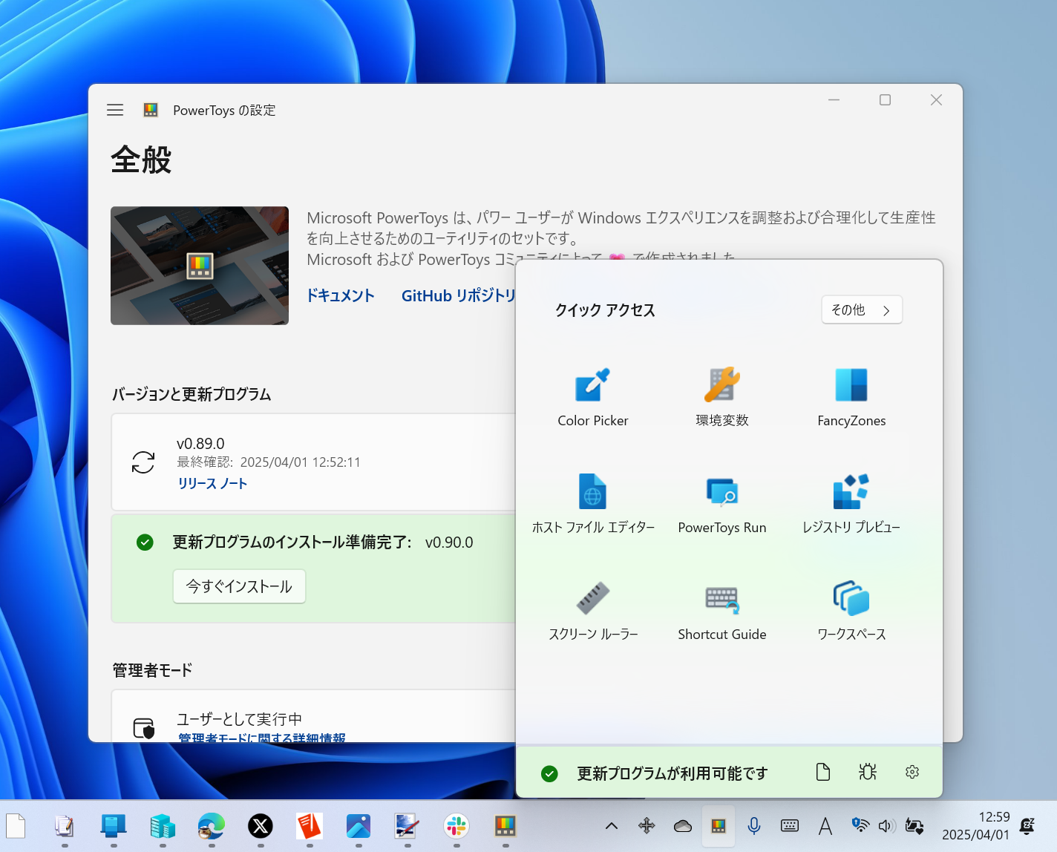Open the リリース ノート link
1057x852 pixels.
212,483
